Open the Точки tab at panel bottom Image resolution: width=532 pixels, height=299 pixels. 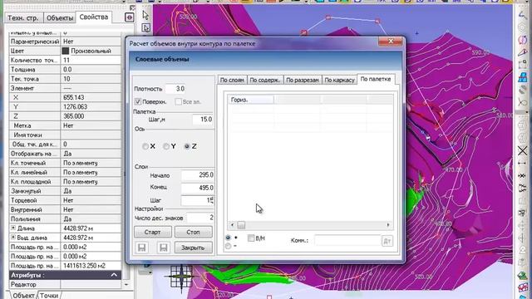pyautogui.click(x=49, y=296)
